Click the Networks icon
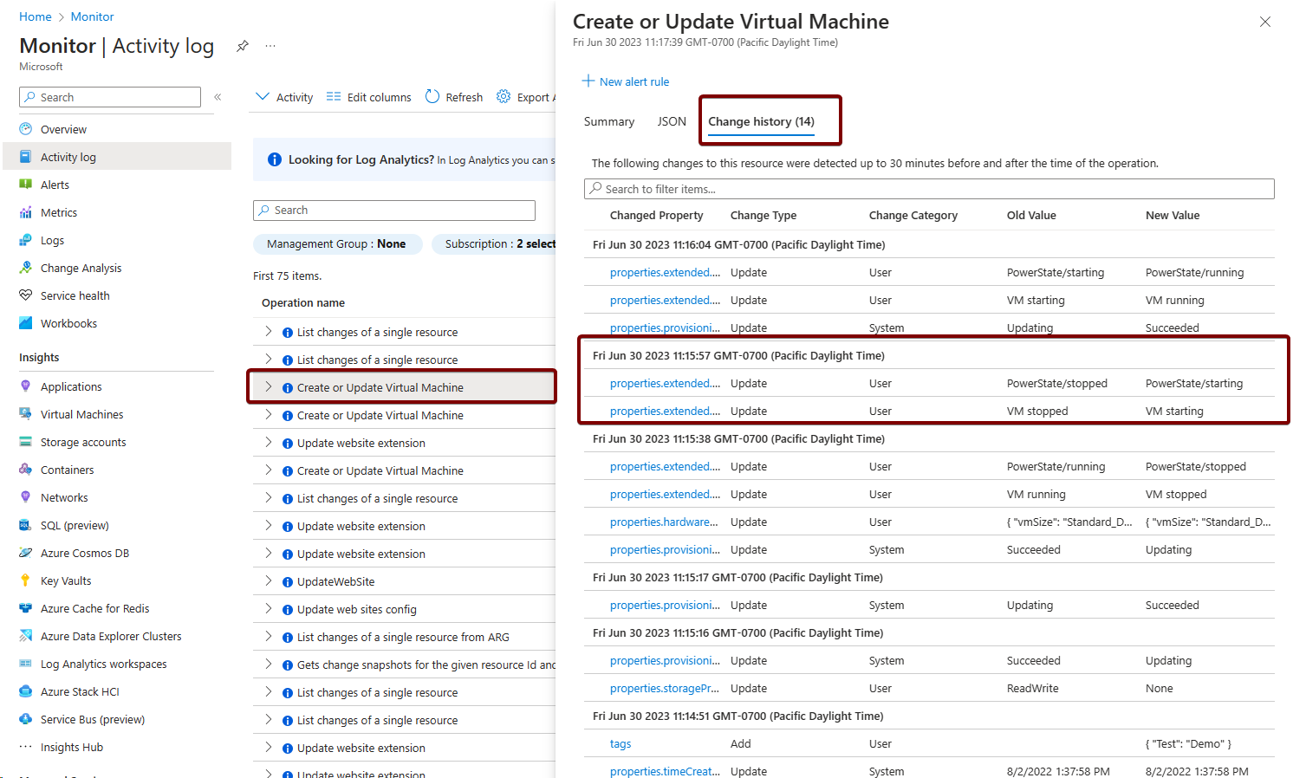Screen dimensions: 1293x778 pos(26,497)
